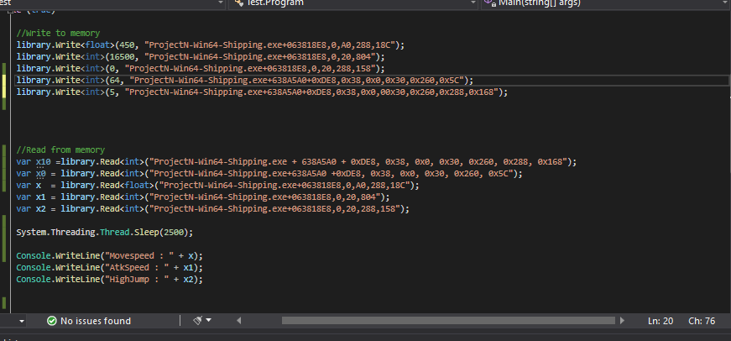Click the var x0 declaration line
This screenshot has width=731, height=341.
[269, 174]
